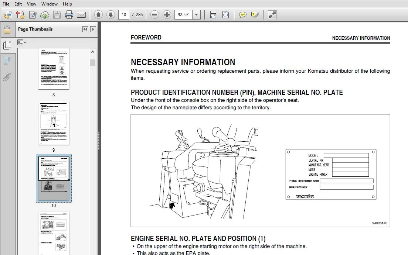Click the nameplate MANUFACTURER label
Screen dimensions: 408x255
point(298,187)
